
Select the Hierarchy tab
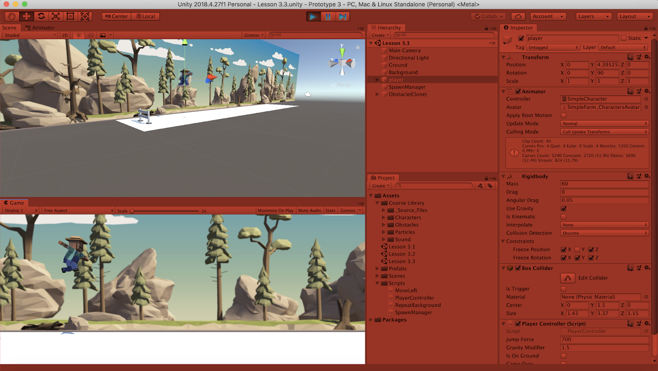[x=386, y=28]
